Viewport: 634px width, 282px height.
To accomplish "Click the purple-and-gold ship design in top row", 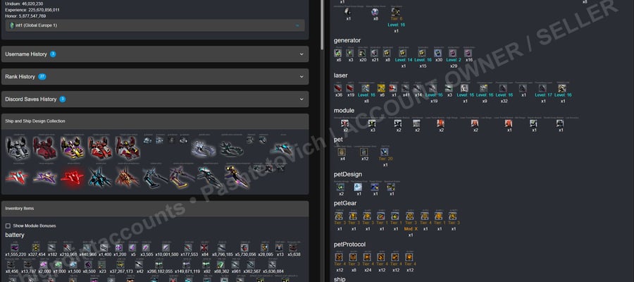I will pos(73,147).
